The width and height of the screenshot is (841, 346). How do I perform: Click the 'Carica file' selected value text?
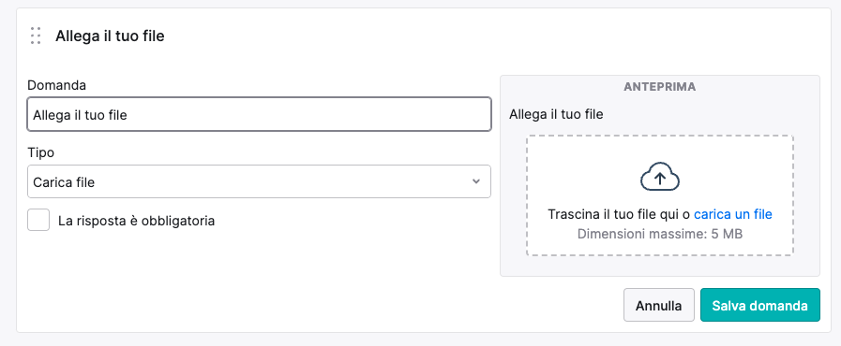(x=64, y=182)
